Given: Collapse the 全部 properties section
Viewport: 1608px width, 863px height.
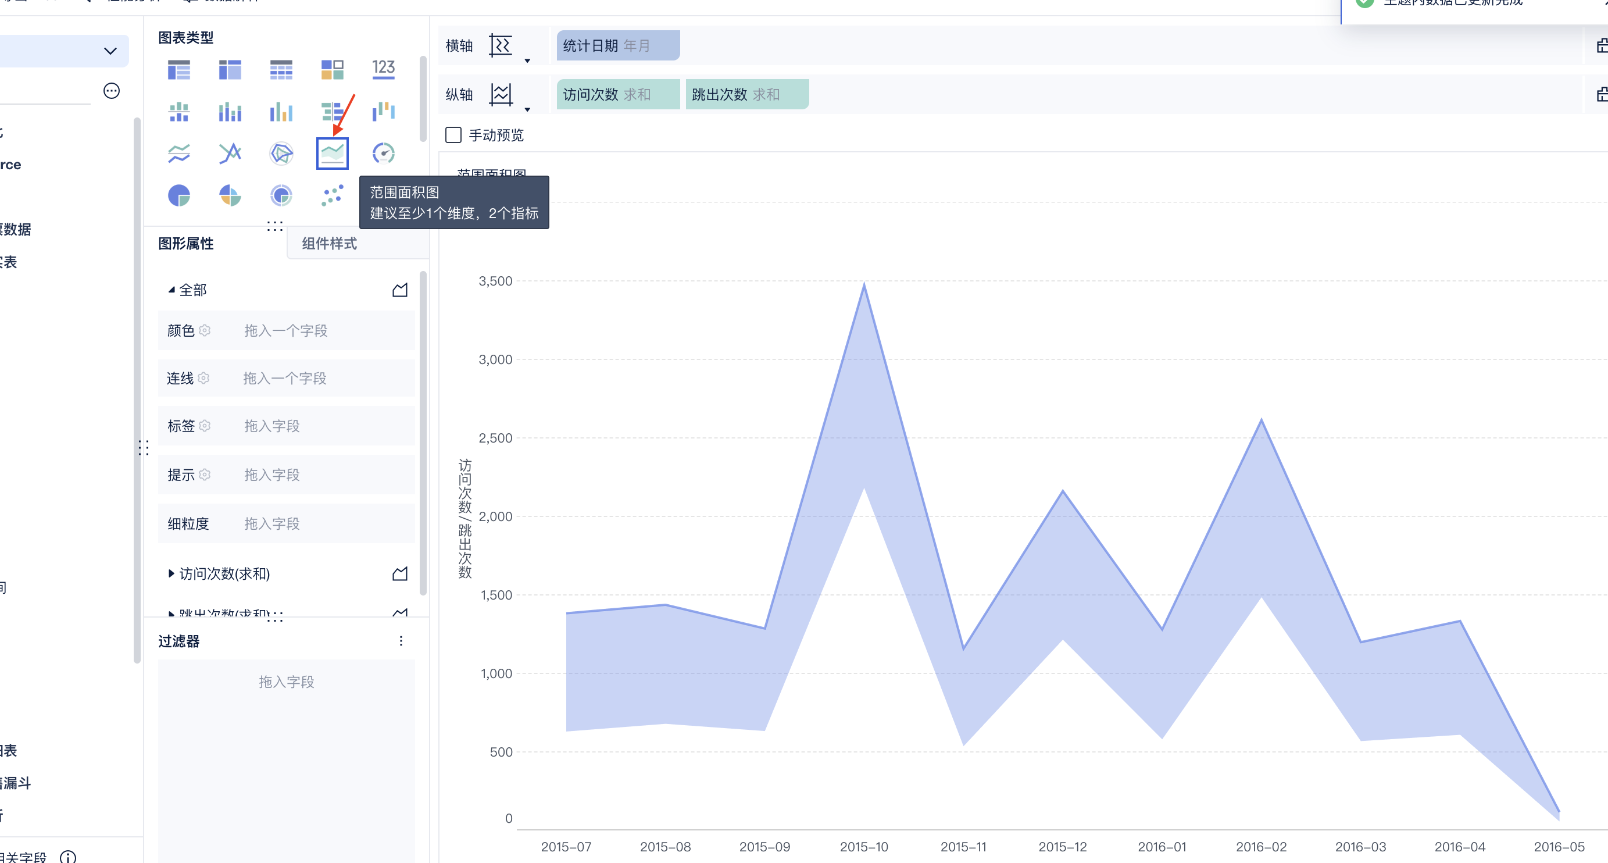Looking at the screenshot, I should 171,290.
